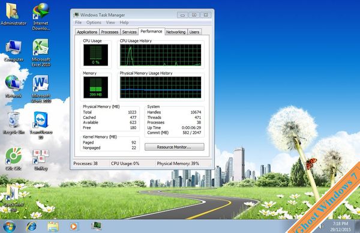The width and height of the screenshot is (360, 233).
Task: Open the Internet Download Manager desktop icon
Action: point(41,17)
